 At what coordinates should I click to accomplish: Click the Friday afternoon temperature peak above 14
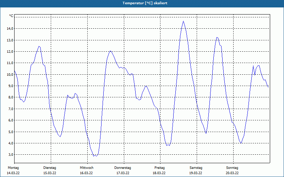click(183, 21)
